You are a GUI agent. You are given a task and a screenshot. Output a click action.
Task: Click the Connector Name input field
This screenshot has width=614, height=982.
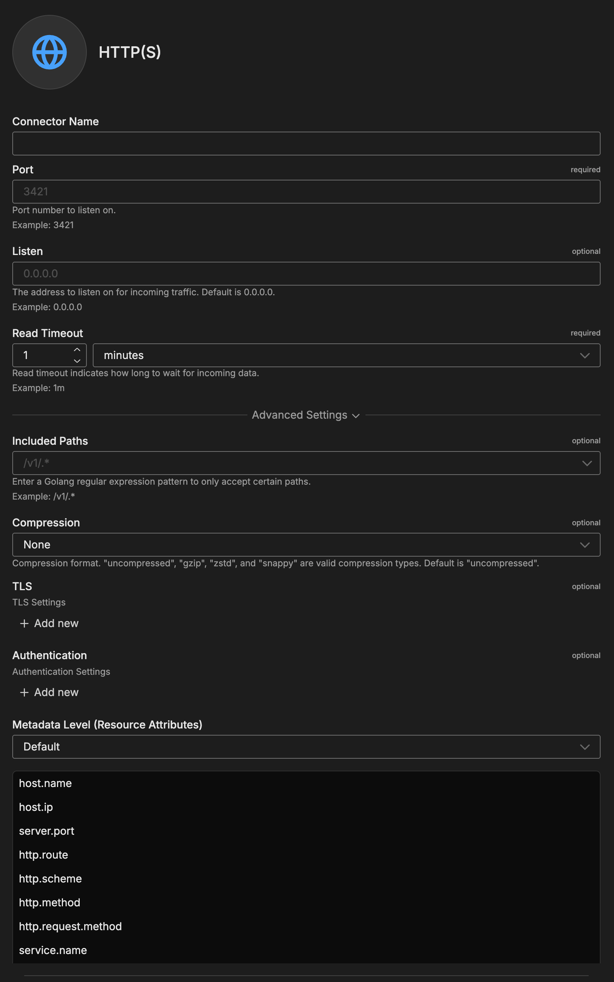click(x=306, y=144)
